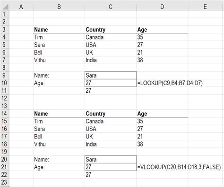The image size is (224, 187).
Task: Select the Canada cell in row 15
Action: pos(111,121)
